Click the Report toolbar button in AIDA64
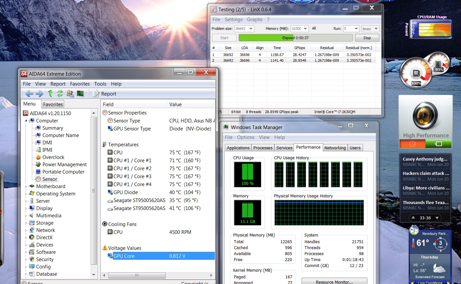The height and width of the screenshot is (284, 461). (105, 94)
